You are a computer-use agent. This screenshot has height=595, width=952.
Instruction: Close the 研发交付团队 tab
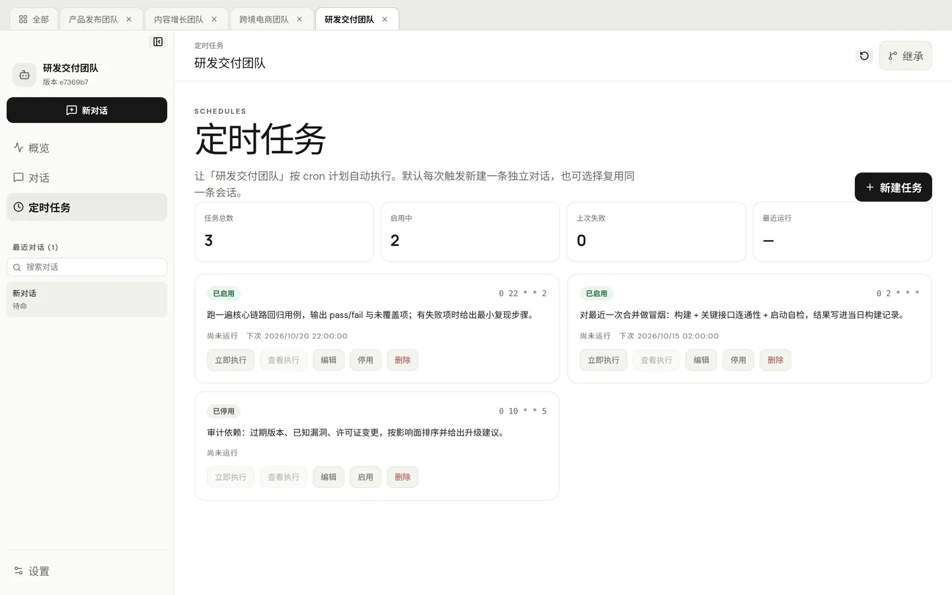(385, 19)
